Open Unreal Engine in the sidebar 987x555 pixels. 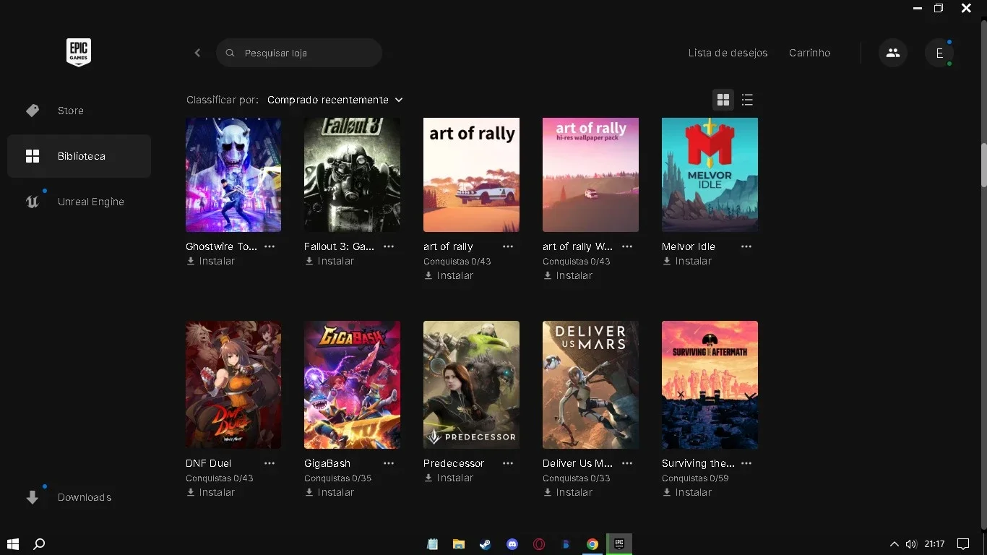pos(79,202)
